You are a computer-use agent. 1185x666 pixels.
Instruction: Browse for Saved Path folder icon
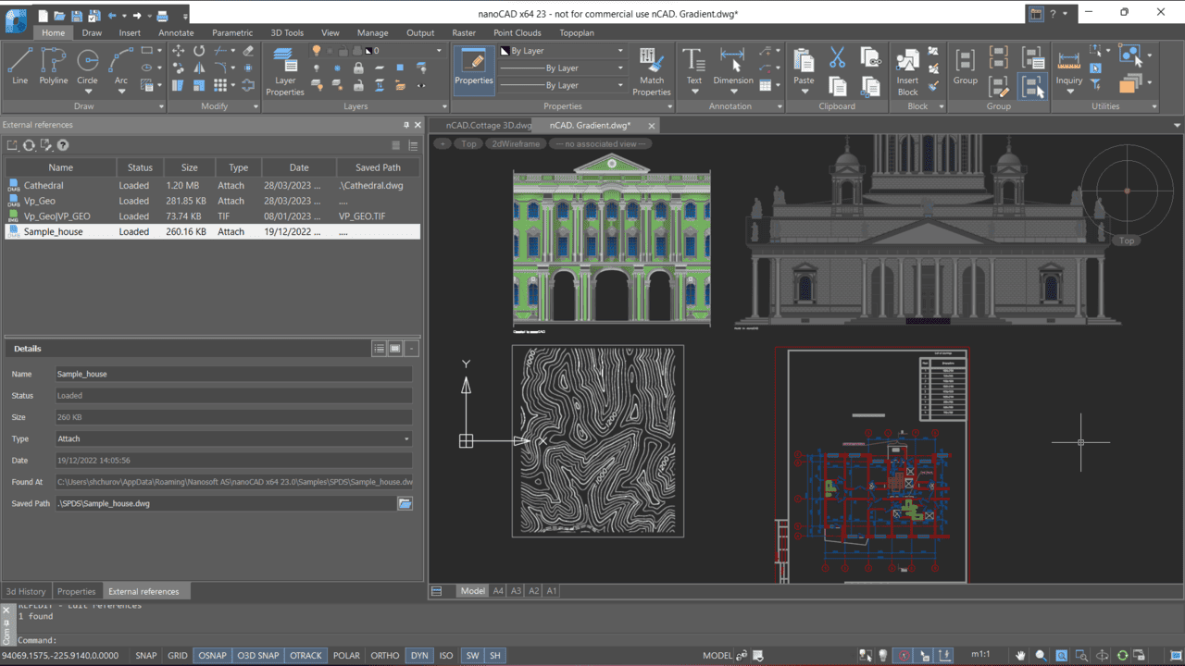click(x=405, y=503)
